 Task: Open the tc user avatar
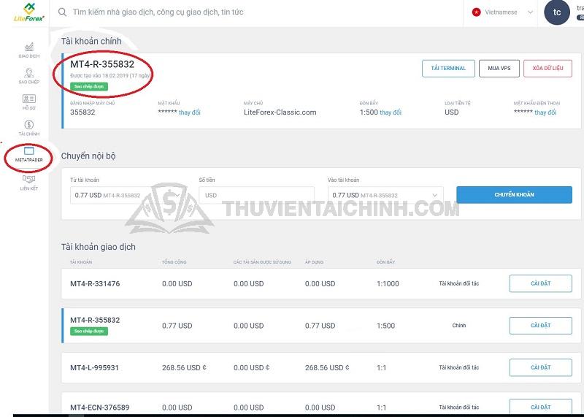(557, 12)
